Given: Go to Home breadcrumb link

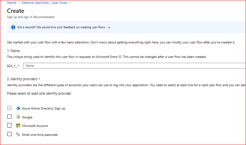Looking at the screenshot, I should [x=12, y=3].
